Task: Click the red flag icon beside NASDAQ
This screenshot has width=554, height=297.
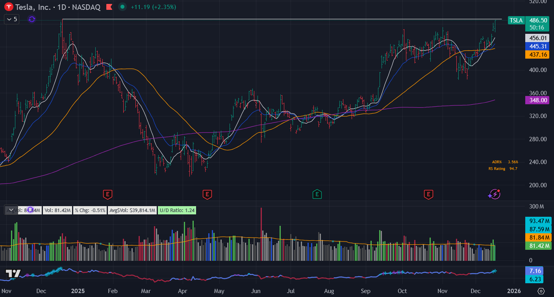Action: [x=109, y=7]
